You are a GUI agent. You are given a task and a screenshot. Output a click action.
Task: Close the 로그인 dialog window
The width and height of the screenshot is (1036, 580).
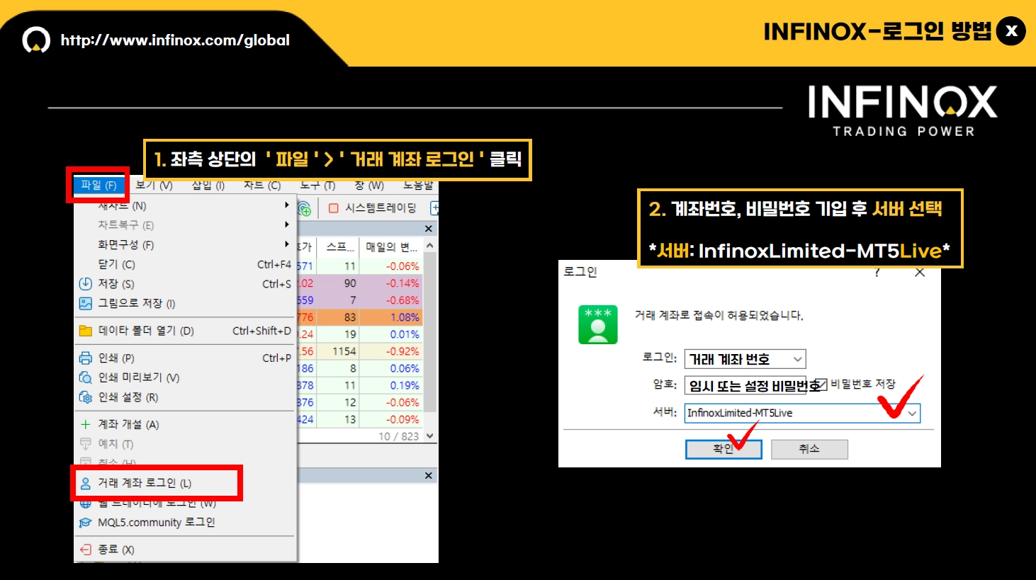tap(920, 272)
